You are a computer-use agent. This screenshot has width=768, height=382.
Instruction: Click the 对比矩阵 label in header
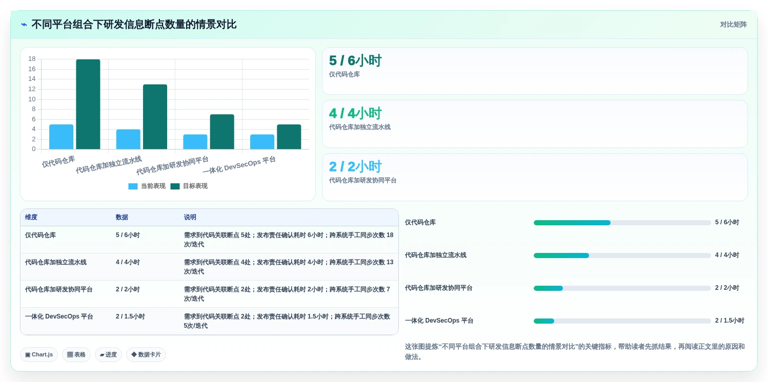(733, 25)
